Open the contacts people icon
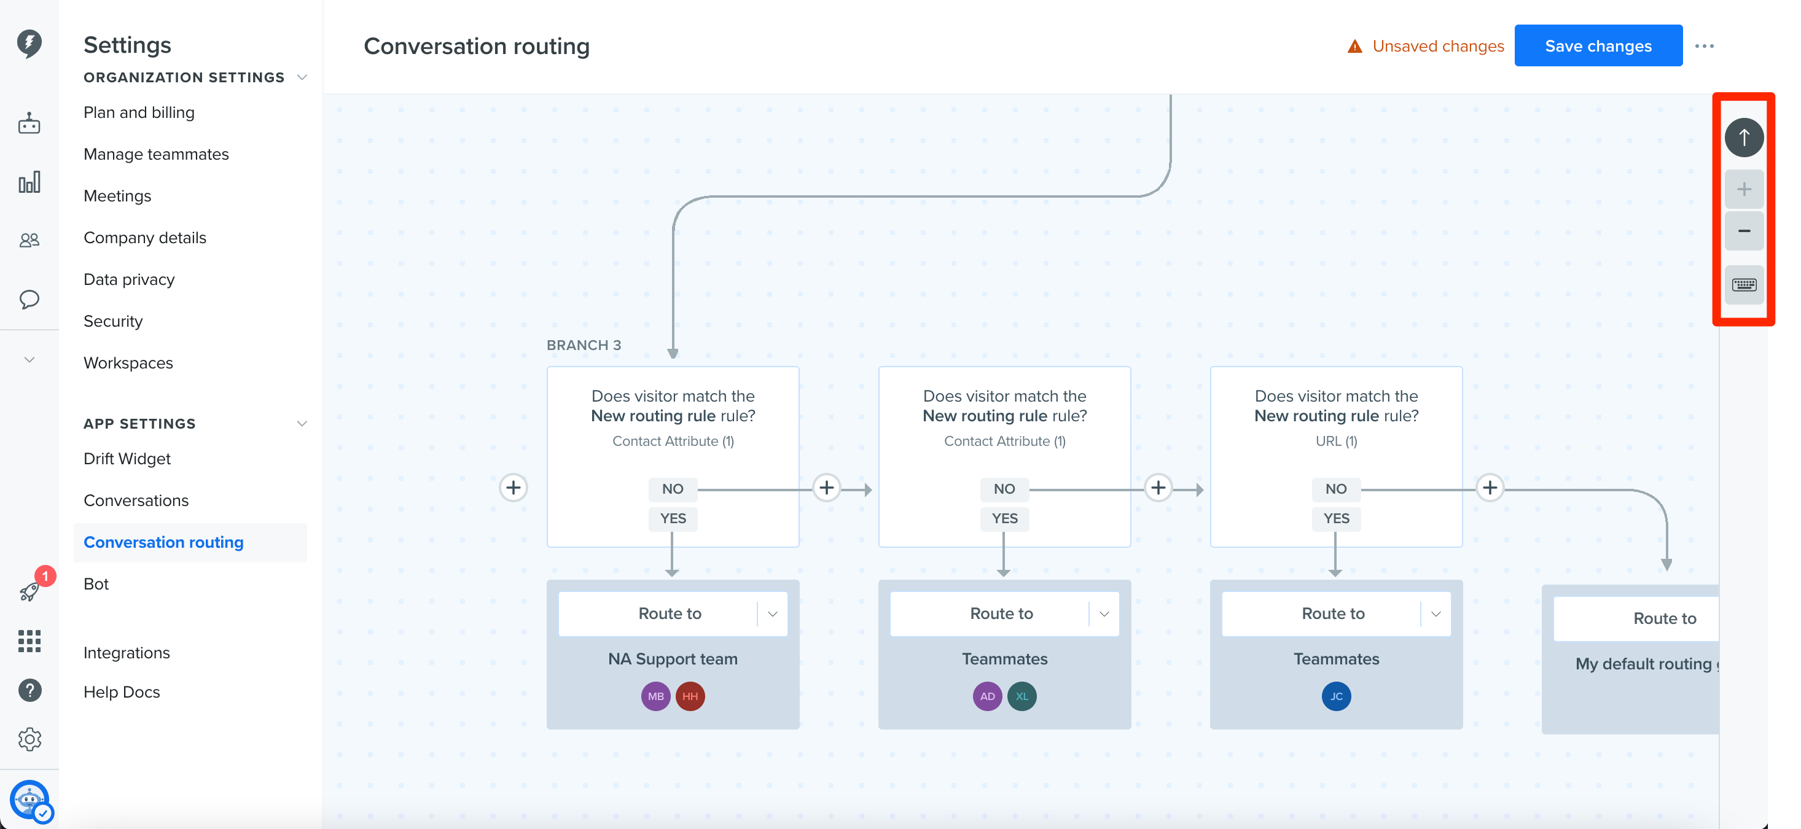This screenshot has height=829, width=1801. (x=29, y=241)
